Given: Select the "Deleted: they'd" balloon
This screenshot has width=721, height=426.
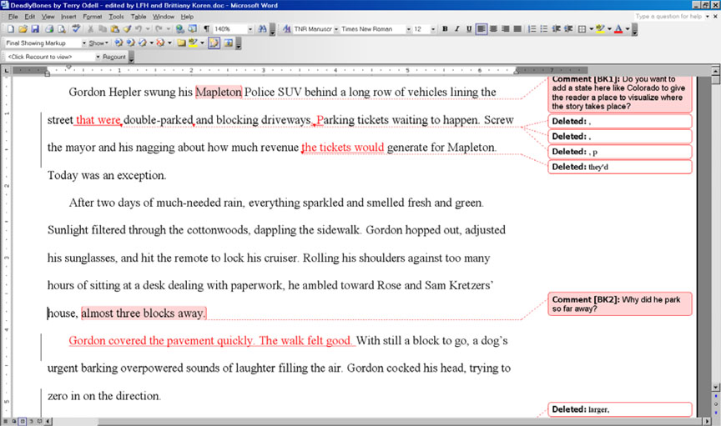Looking at the screenshot, I should [x=620, y=167].
